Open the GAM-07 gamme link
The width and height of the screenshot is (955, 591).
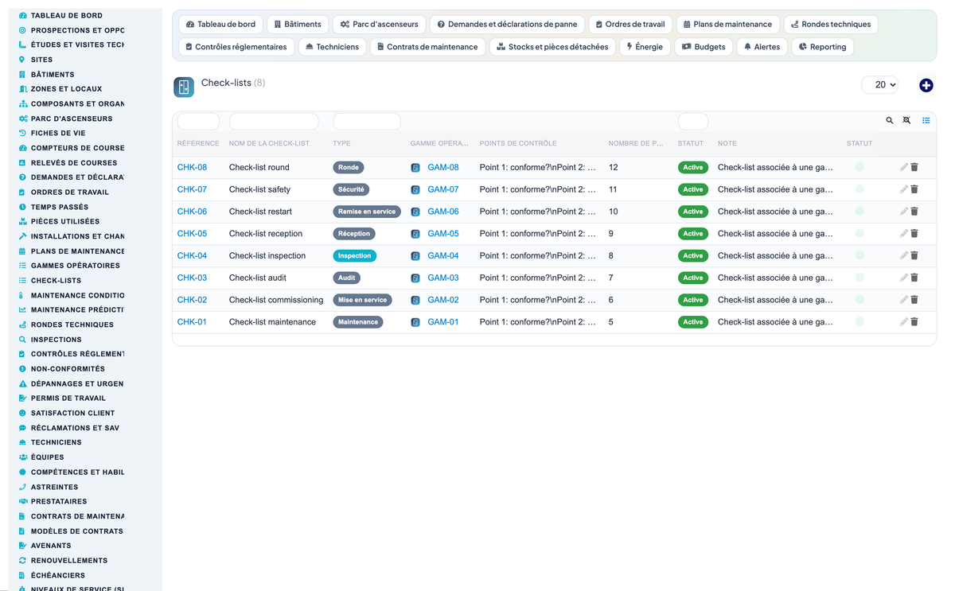point(443,189)
